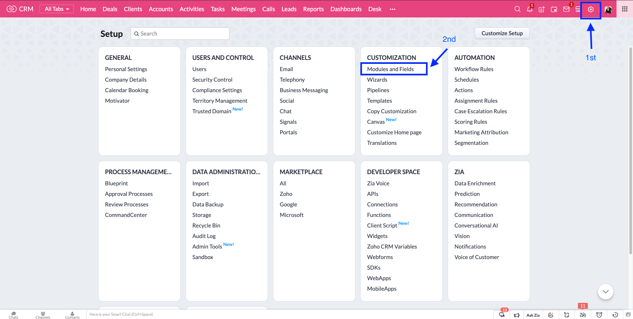Open the alarm clock reminders icon
This screenshot has height=319, width=633.
599,315
